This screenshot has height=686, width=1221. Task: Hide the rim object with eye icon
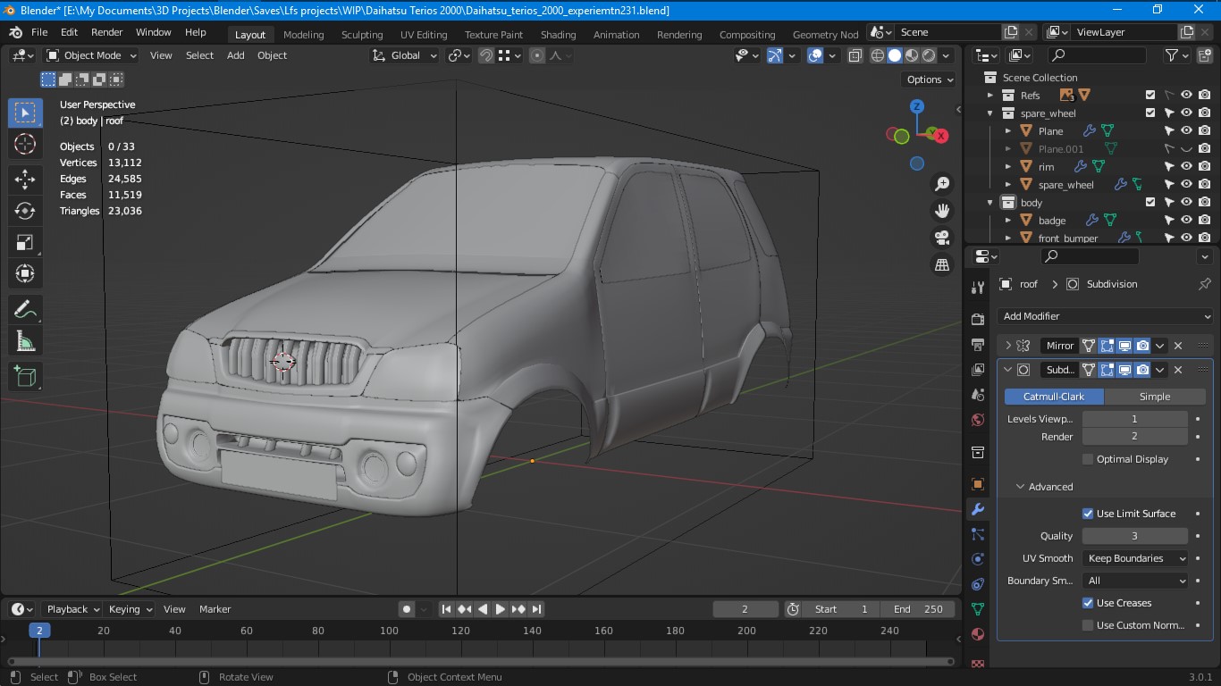[1186, 166]
